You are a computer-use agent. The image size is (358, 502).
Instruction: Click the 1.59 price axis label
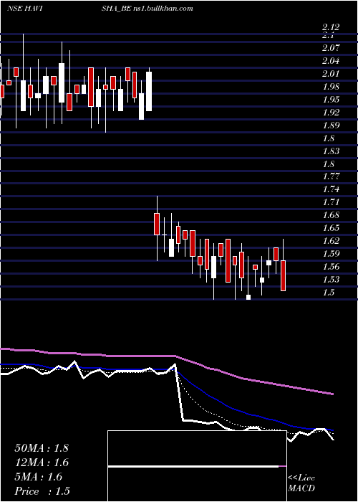coord(331,254)
